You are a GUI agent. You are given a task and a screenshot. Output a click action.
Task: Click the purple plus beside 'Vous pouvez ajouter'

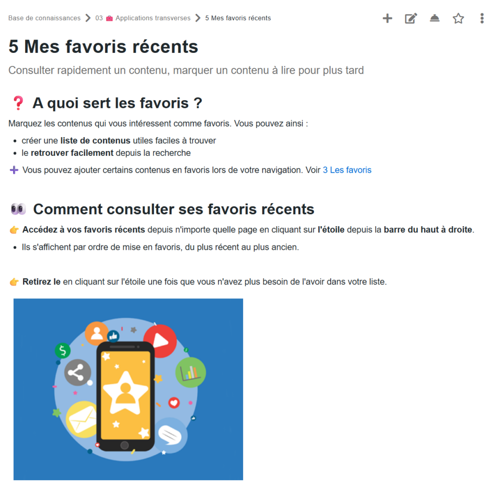14,170
